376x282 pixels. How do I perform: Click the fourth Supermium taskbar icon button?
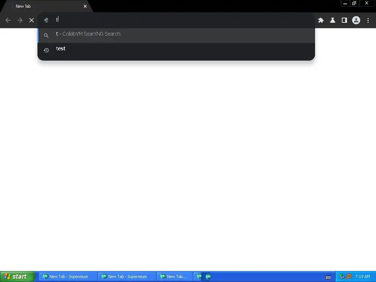click(x=198, y=277)
